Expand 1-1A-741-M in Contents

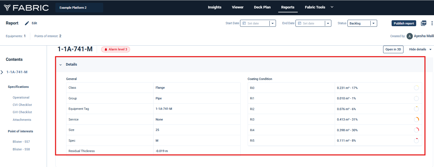pyautogui.click(x=2, y=72)
